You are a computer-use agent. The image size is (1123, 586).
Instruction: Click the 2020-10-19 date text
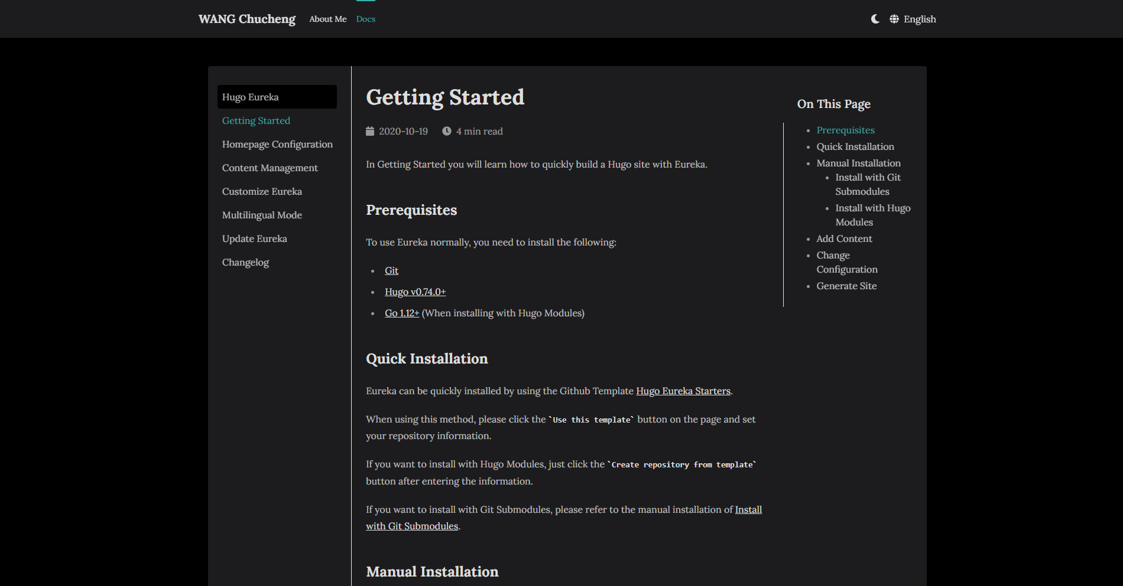[x=403, y=131]
